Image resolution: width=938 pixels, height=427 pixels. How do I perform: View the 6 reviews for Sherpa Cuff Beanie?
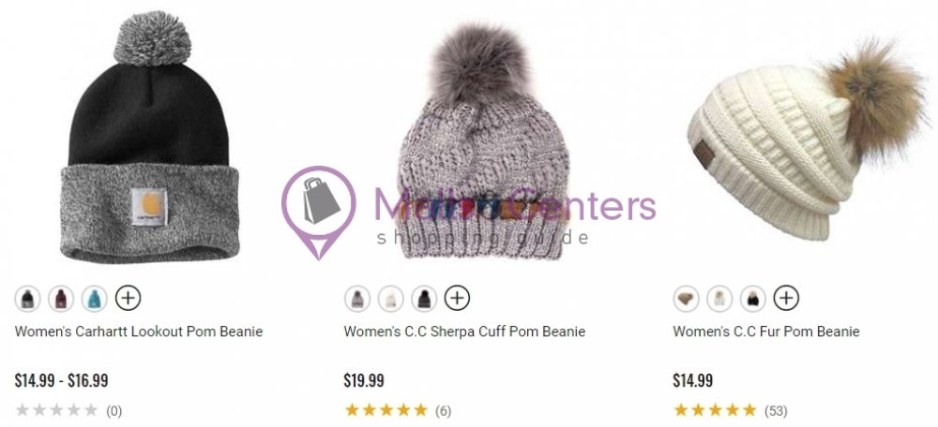444,411
